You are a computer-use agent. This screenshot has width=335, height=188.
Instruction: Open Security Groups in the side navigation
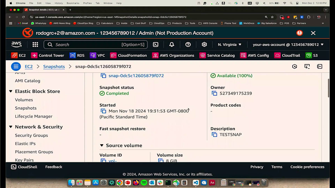coord(32,135)
